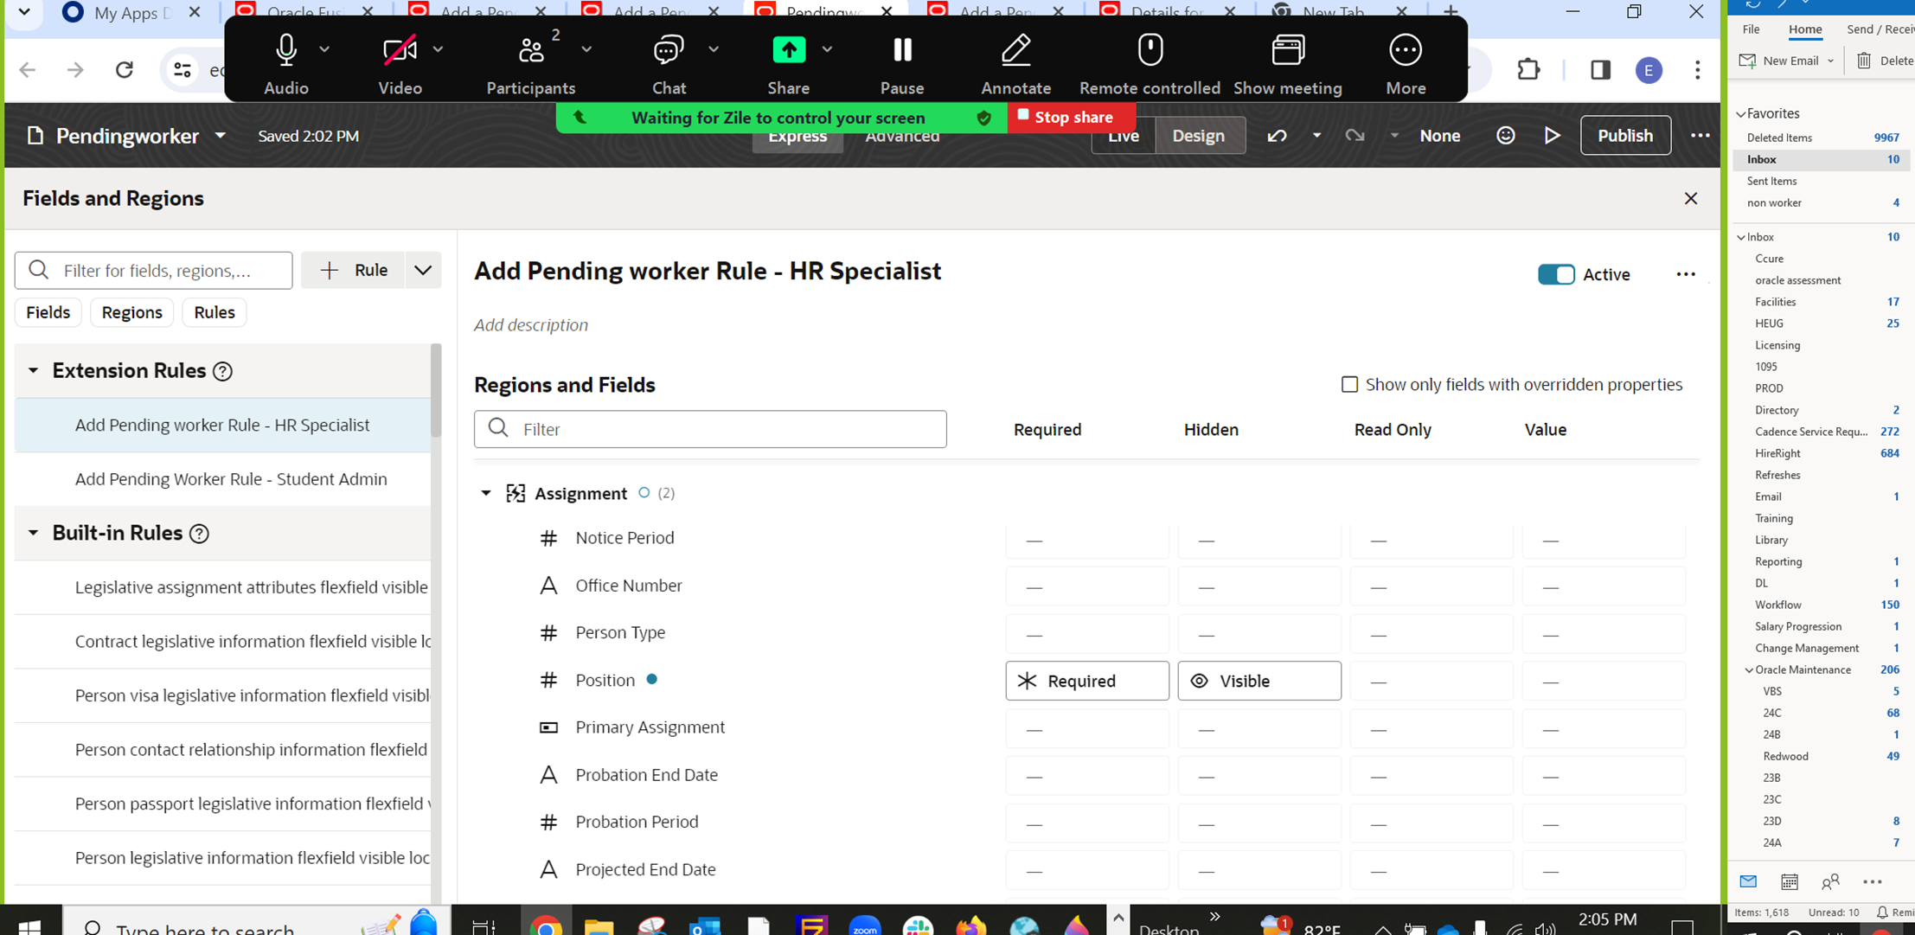Click the green Share screen icon
The height and width of the screenshot is (935, 1915).
pyautogui.click(x=789, y=50)
